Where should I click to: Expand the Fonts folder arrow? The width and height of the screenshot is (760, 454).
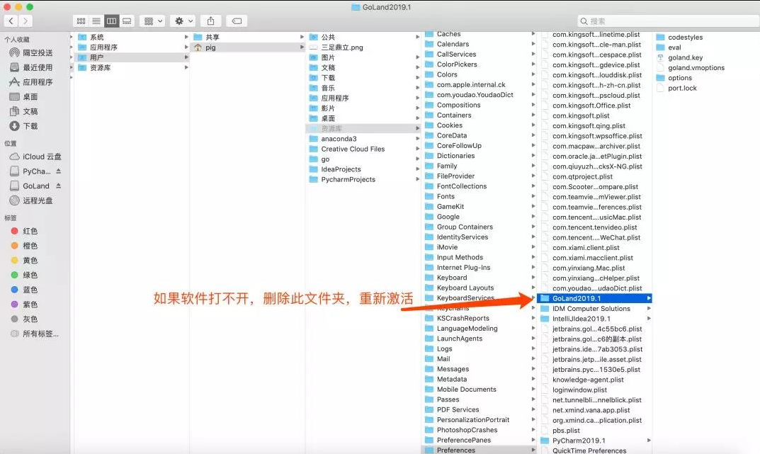[x=533, y=196]
